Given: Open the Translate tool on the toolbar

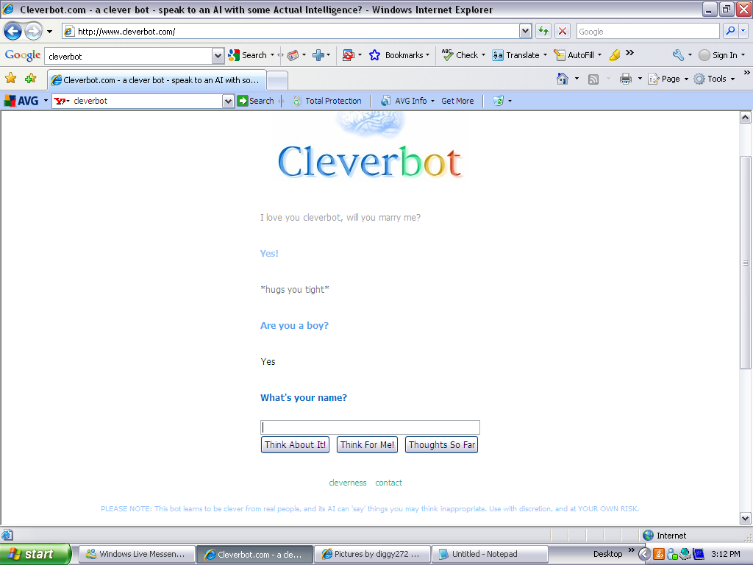Looking at the screenshot, I should click(x=519, y=55).
